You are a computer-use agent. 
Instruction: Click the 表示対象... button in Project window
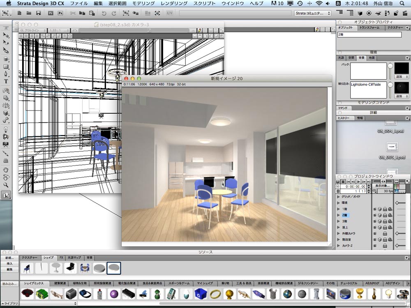tap(382, 186)
